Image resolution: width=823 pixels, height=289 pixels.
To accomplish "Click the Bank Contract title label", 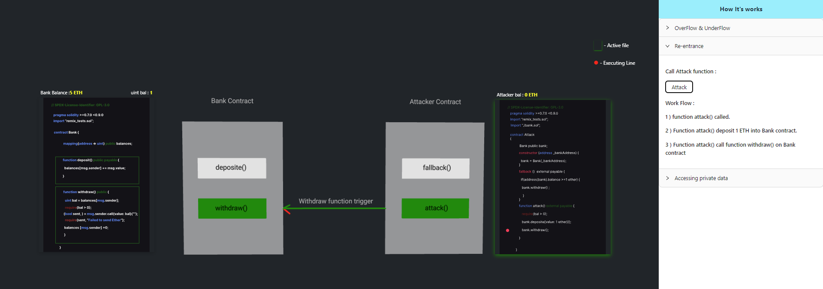I will (232, 101).
